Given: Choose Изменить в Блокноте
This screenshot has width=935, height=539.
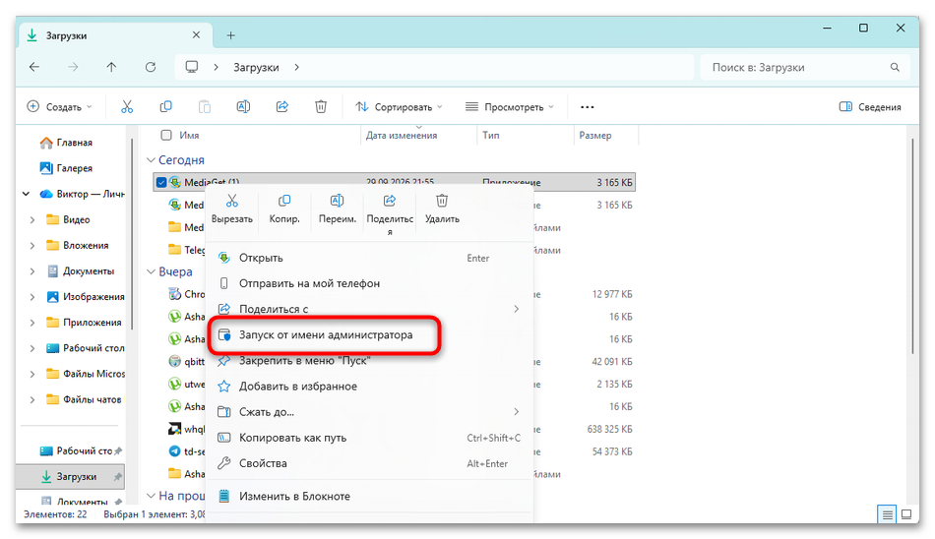Looking at the screenshot, I should pyautogui.click(x=368, y=496).
